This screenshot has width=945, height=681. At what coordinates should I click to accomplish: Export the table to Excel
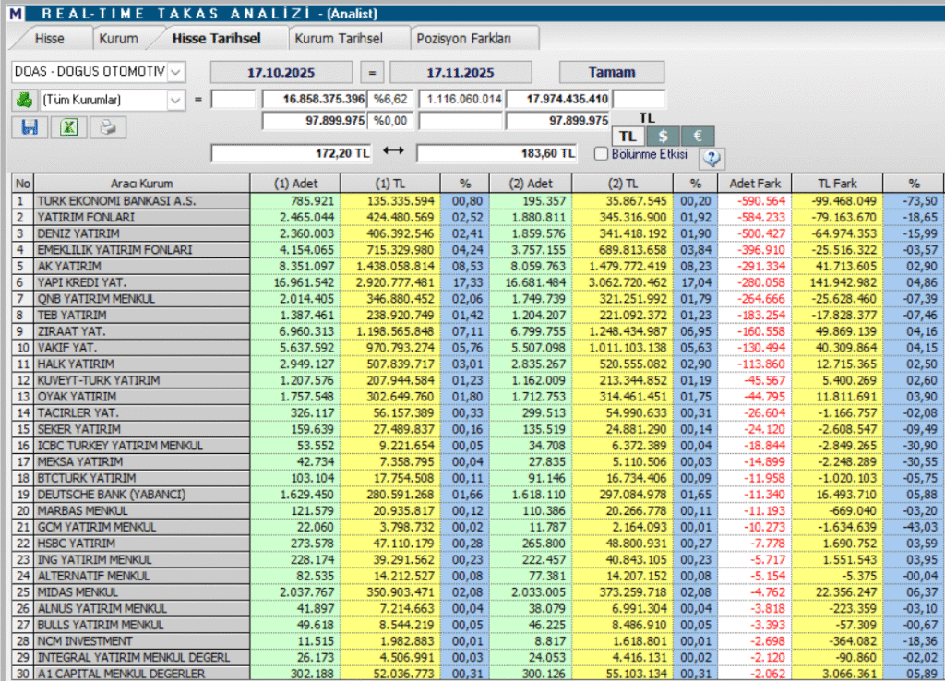point(68,127)
